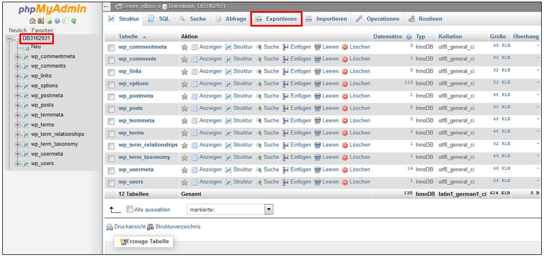
Task: Expand wp_commentmeta in the sidebar tree
Action: coord(18,57)
